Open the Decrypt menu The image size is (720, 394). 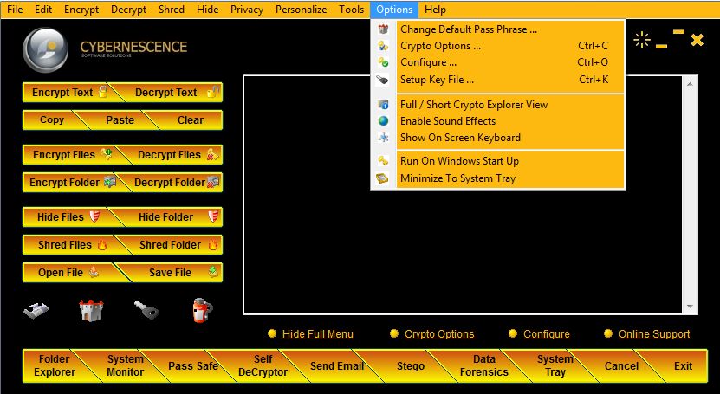tap(128, 10)
